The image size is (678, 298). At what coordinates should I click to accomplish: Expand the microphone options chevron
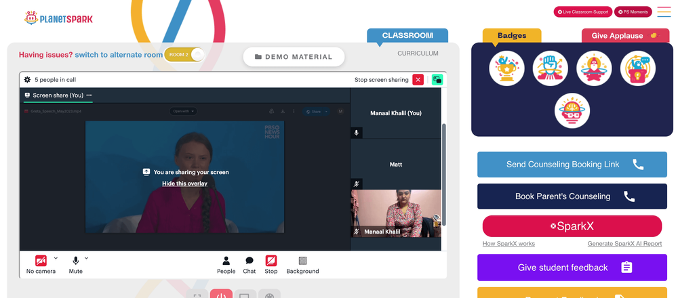tap(87, 258)
